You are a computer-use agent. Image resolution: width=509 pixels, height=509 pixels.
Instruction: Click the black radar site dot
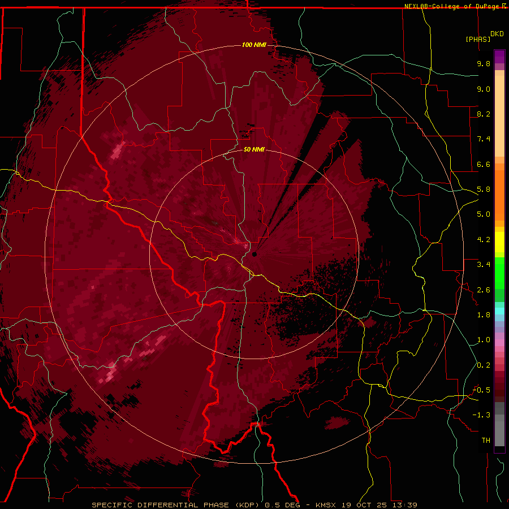pos(255,254)
